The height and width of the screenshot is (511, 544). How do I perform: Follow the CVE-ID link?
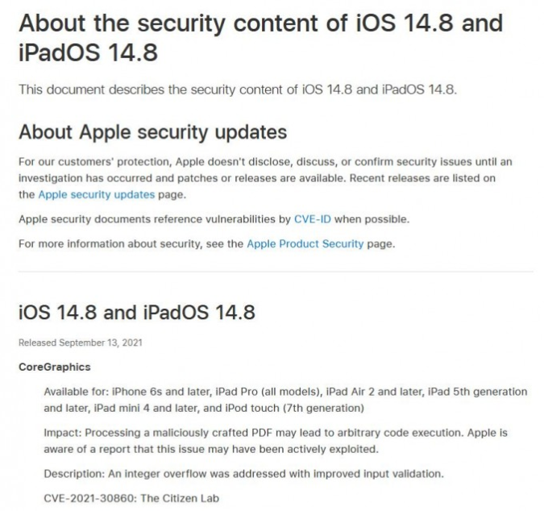point(312,219)
